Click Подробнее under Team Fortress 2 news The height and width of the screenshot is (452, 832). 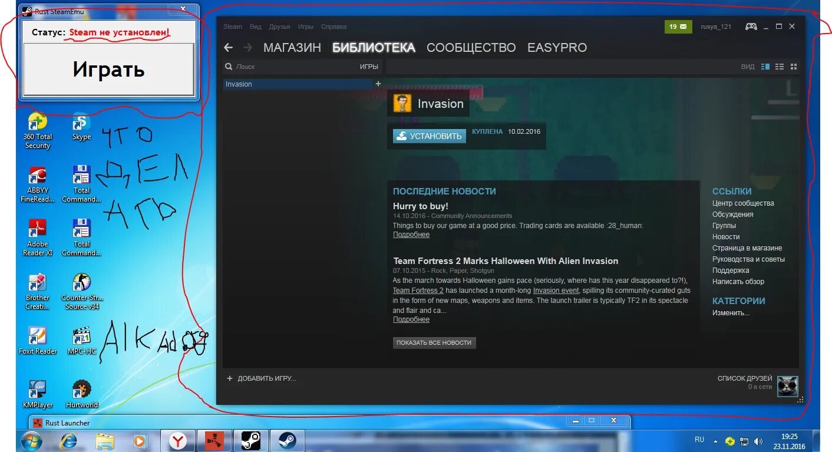(x=411, y=319)
